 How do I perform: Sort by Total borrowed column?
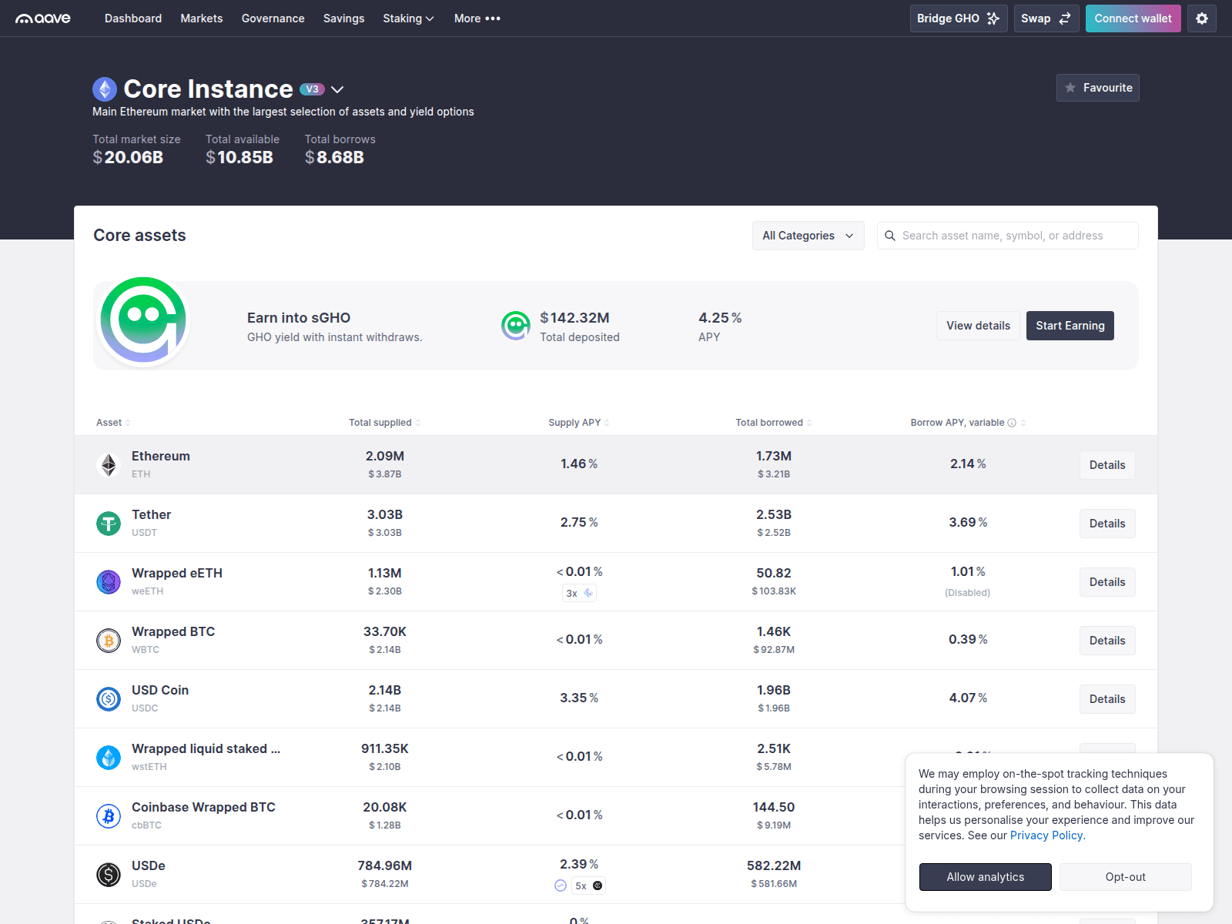coord(774,423)
